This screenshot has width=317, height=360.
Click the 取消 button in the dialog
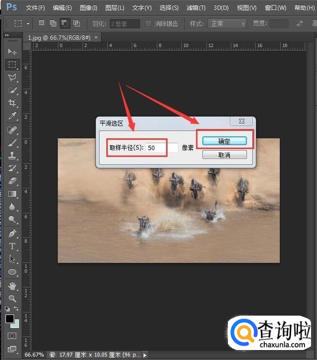tap(224, 155)
